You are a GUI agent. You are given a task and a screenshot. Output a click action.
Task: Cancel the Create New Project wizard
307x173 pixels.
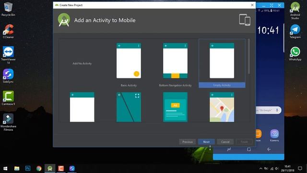pos(225,142)
